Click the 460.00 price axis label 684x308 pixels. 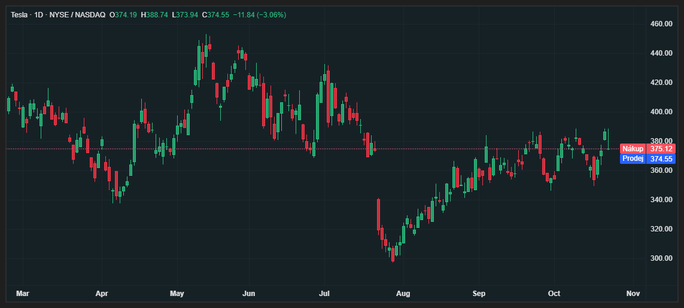[661, 23]
